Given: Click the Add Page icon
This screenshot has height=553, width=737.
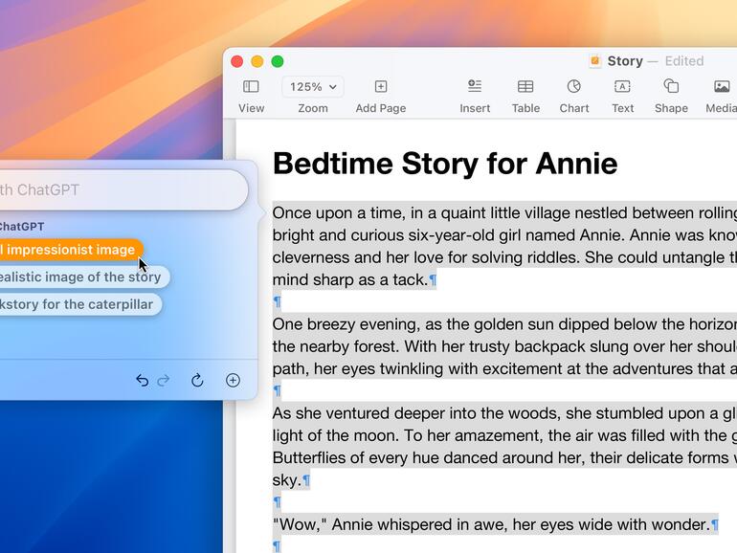Looking at the screenshot, I should coord(380,87).
